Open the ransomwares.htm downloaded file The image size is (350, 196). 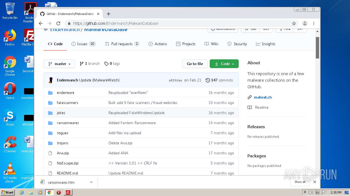[x=61, y=182]
